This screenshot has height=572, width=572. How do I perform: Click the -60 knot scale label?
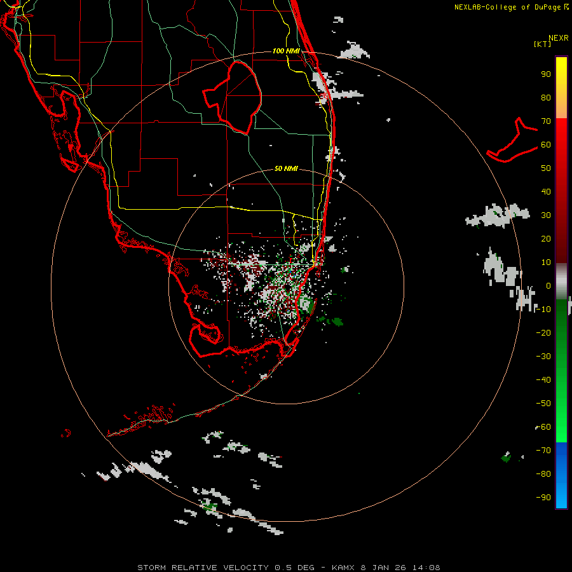[543, 427]
